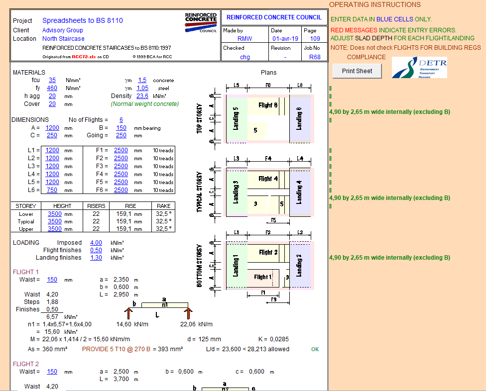
Task: Select the L1 landing length cell
Action: click(52, 150)
